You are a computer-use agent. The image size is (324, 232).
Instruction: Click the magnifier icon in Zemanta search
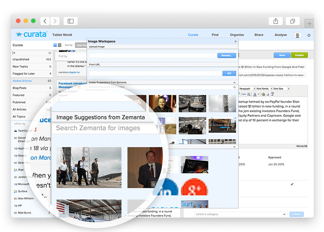tap(235, 87)
